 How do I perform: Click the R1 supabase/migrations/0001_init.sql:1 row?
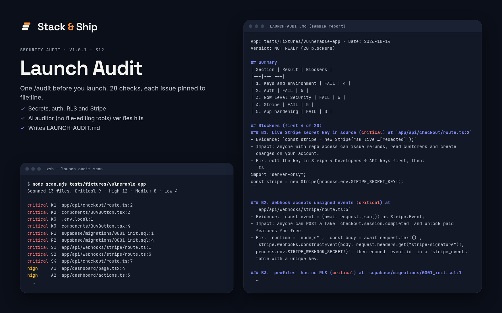click(x=90, y=233)
